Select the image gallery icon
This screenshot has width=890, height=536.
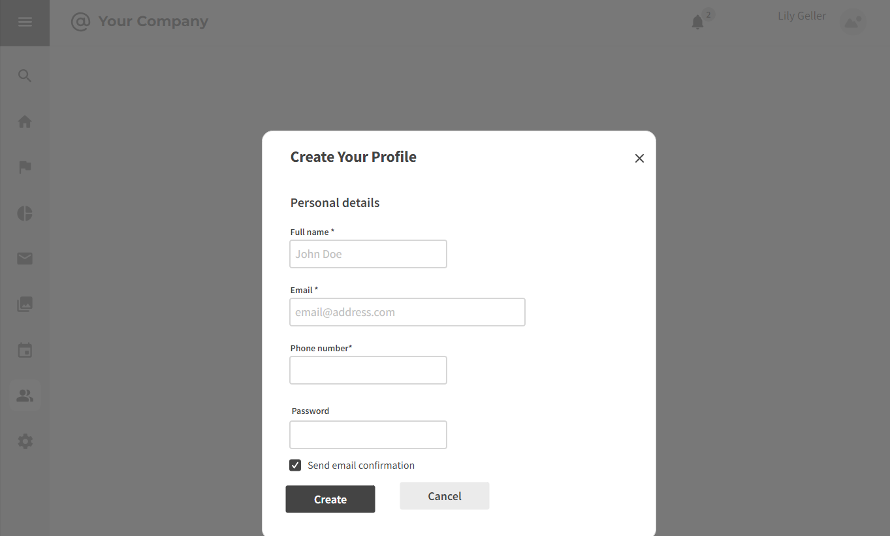pos(25,304)
